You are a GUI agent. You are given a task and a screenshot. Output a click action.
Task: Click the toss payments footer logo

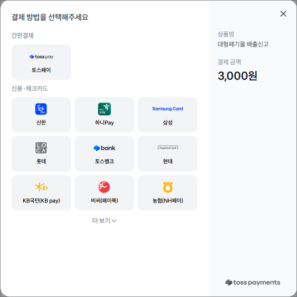coord(253,282)
